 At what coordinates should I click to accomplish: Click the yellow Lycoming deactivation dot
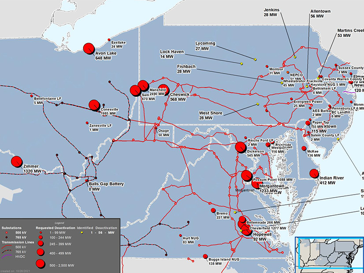[255, 59]
